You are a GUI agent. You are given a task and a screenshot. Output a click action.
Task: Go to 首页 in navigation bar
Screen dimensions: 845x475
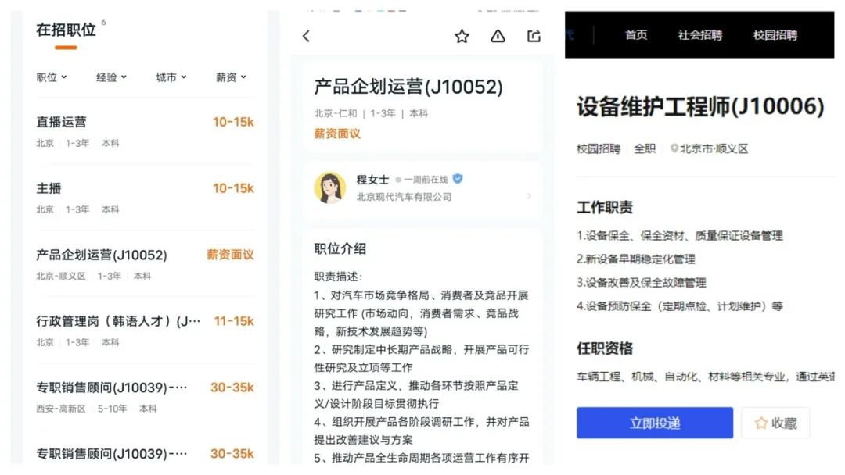click(x=636, y=35)
